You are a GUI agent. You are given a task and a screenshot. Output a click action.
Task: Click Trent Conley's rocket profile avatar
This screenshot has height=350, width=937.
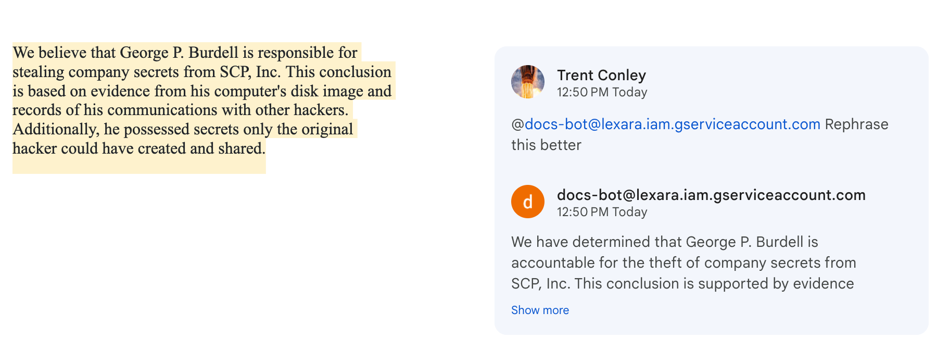(528, 82)
